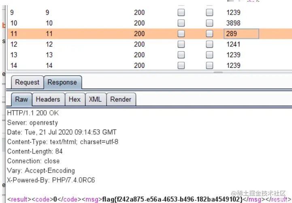Select the Response tab
The height and width of the screenshot is (203, 292).
point(62,82)
